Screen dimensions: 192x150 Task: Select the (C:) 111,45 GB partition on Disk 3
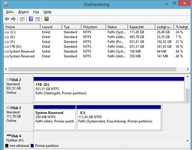119,117
